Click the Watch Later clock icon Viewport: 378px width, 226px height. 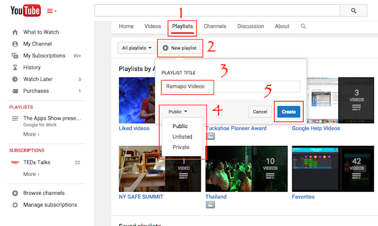coord(15,79)
